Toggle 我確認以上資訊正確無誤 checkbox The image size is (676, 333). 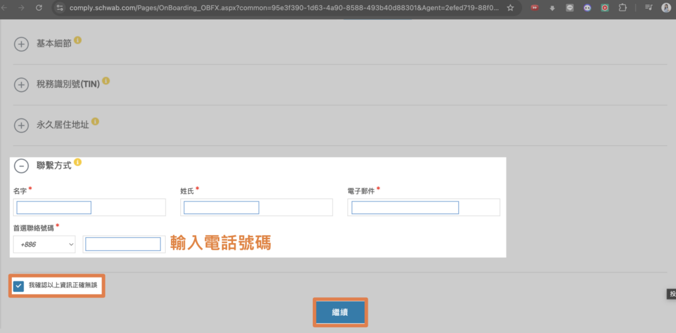pyautogui.click(x=18, y=286)
